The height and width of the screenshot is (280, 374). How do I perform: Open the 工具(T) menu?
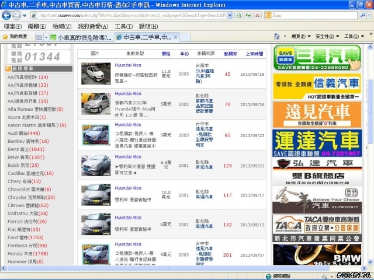[123, 26]
